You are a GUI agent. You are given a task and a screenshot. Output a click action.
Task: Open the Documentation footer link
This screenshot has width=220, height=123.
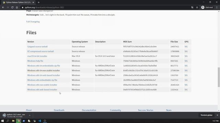pyautogui.click(x=89, y=110)
